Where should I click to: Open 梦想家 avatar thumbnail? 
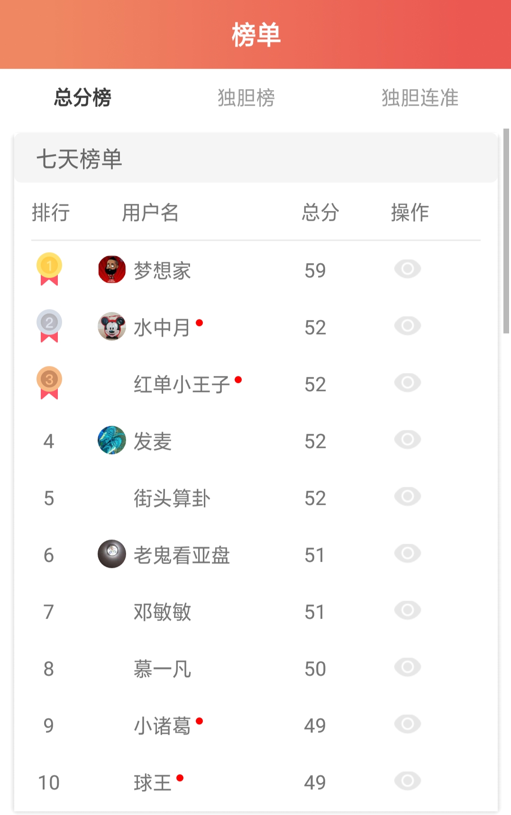(x=112, y=269)
